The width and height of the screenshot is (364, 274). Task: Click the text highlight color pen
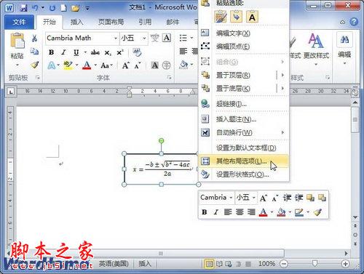(68, 65)
